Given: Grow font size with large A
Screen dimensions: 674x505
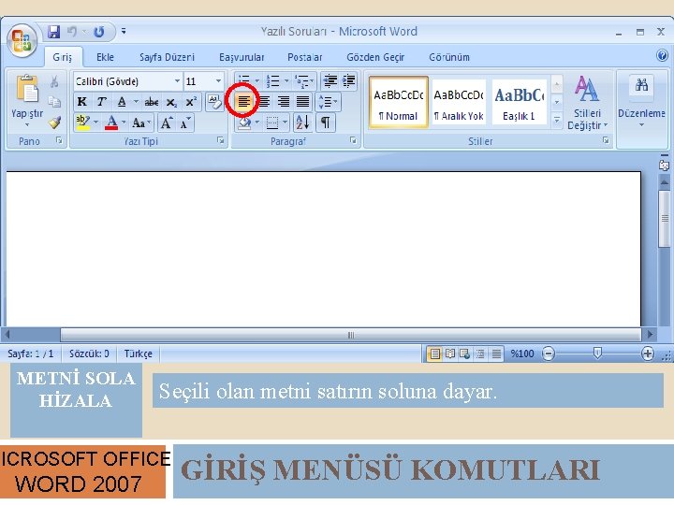Looking at the screenshot, I should point(167,123).
